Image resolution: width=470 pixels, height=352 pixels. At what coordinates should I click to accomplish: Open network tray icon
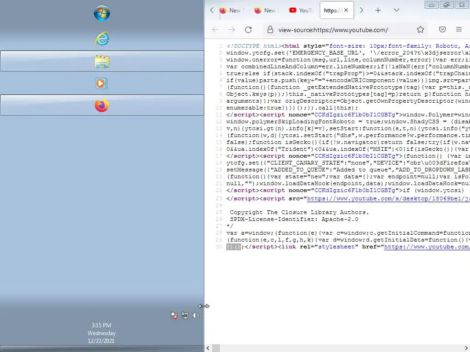[185, 315]
